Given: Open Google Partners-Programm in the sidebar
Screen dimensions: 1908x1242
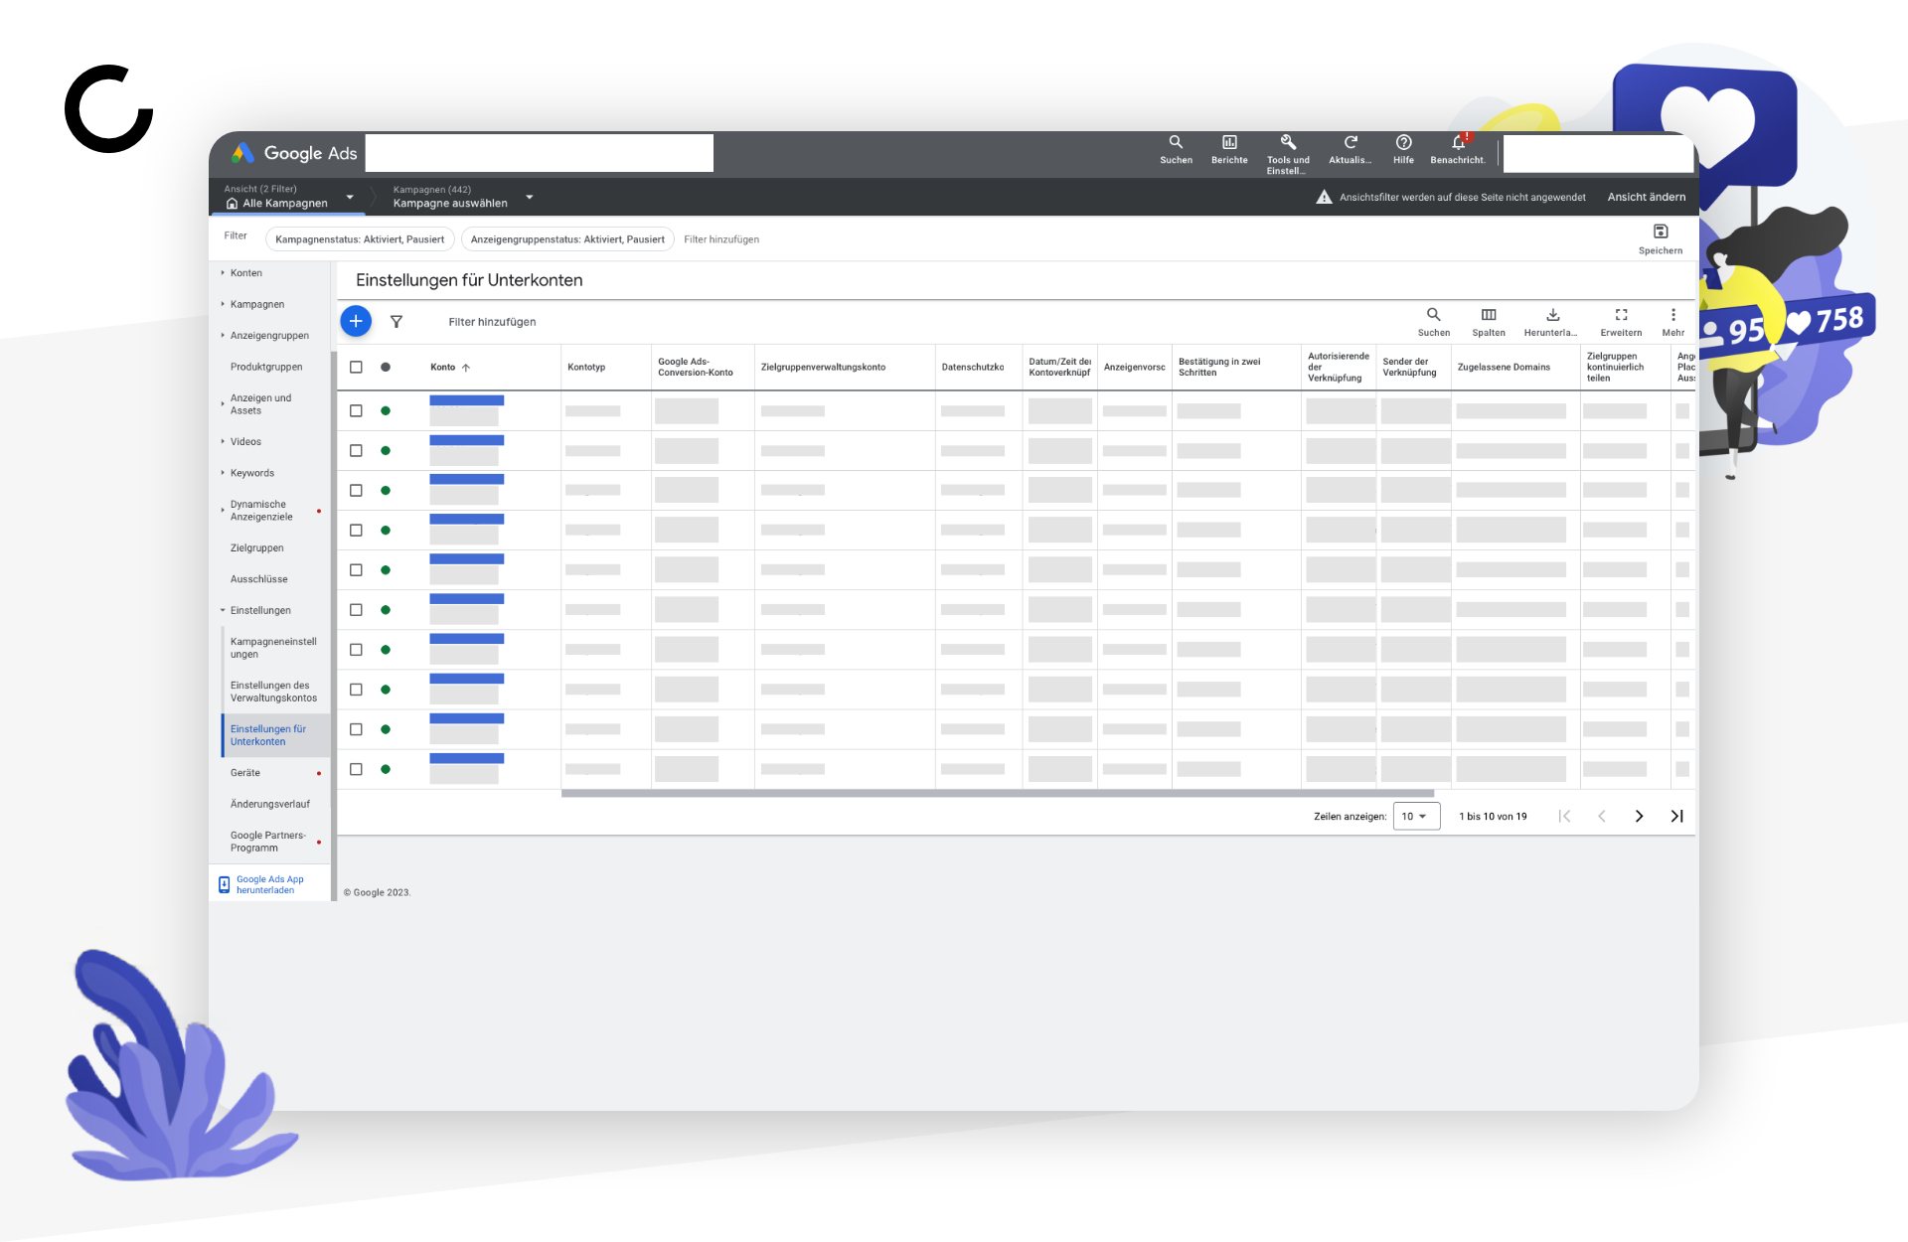Looking at the screenshot, I should pyautogui.click(x=268, y=842).
